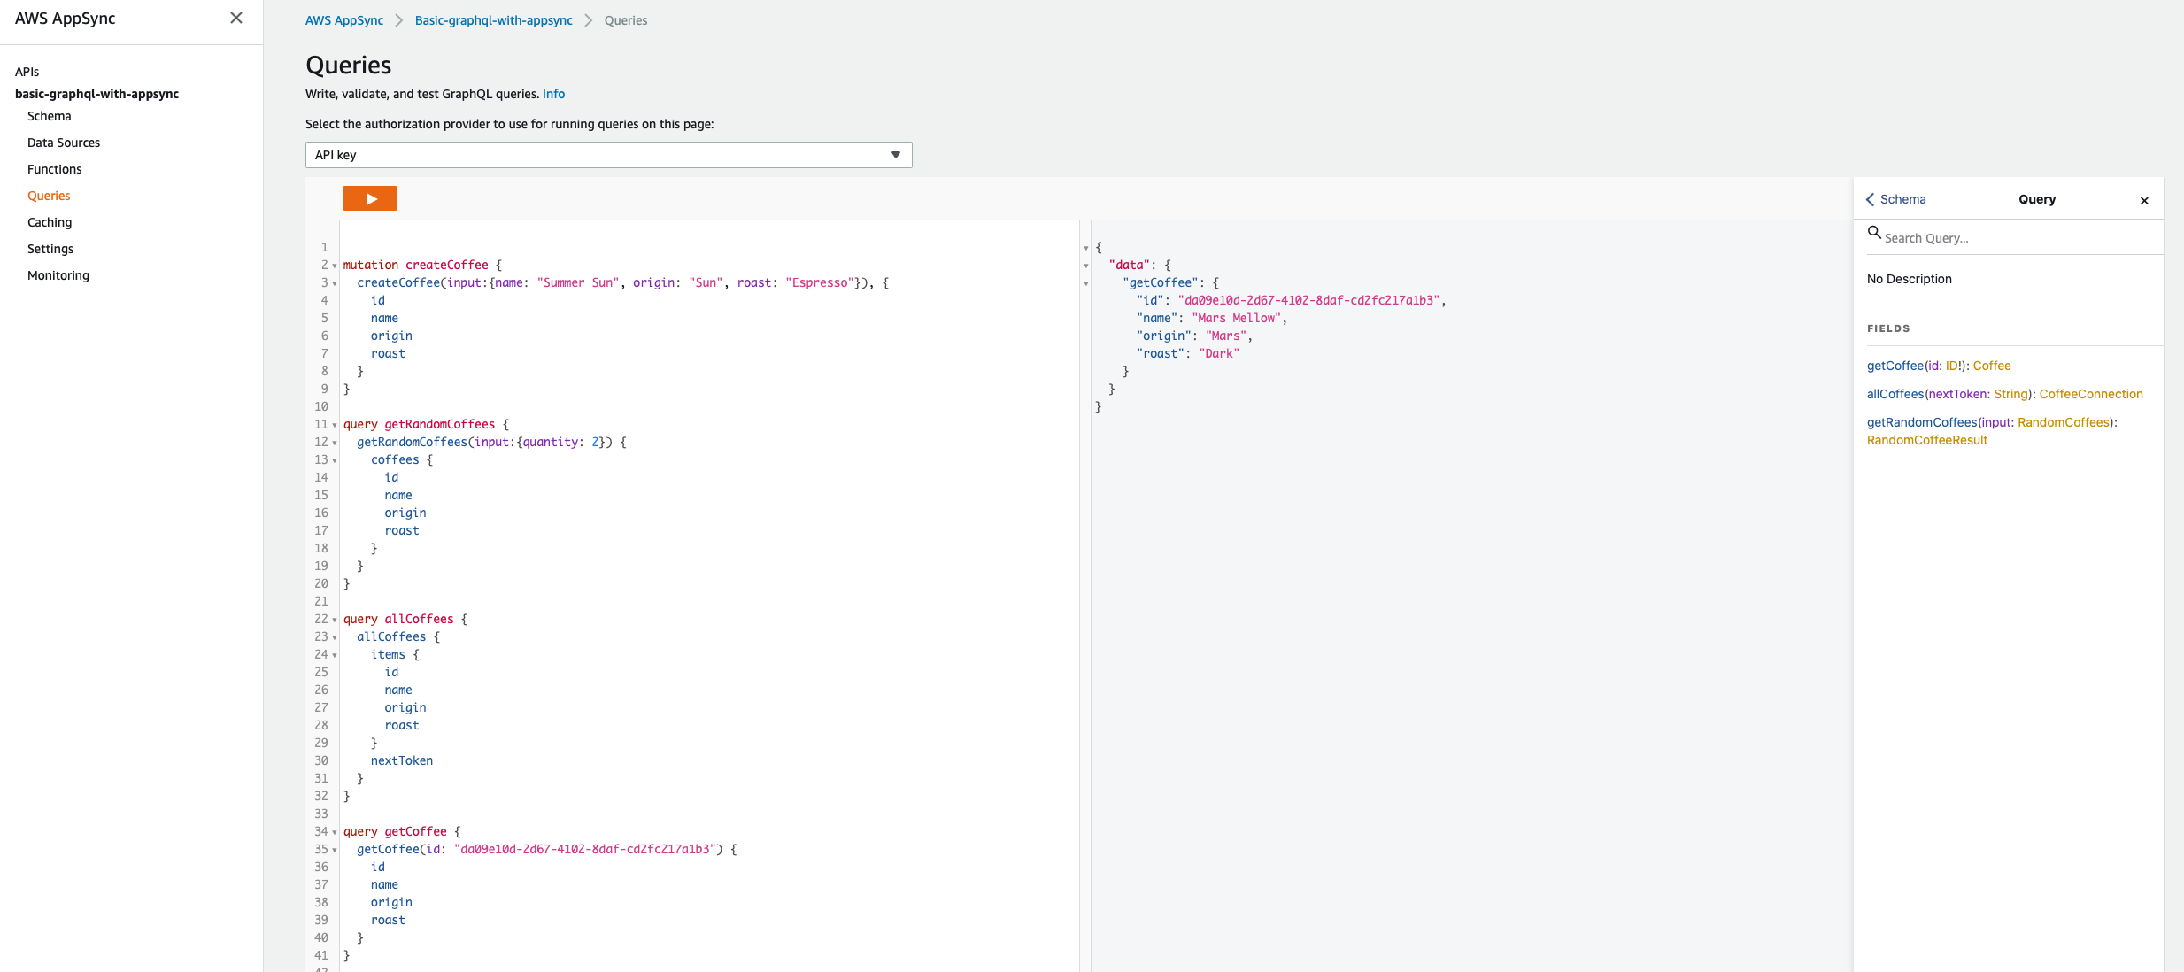Open Basic-graphql-with-appsync breadcrumb link

pyautogui.click(x=493, y=20)
